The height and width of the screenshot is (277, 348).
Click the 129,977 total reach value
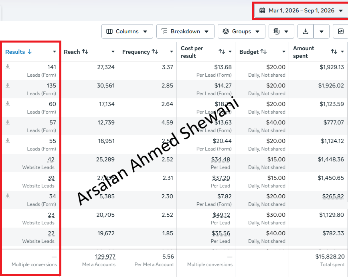point(105,257)
